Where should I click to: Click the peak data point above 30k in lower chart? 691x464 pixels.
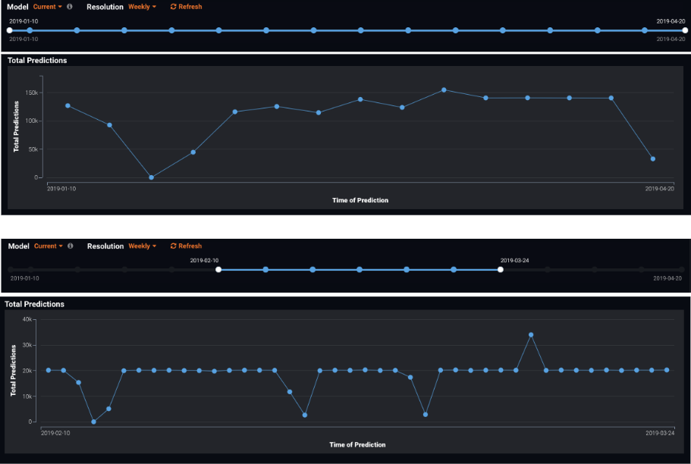point(531,334)
